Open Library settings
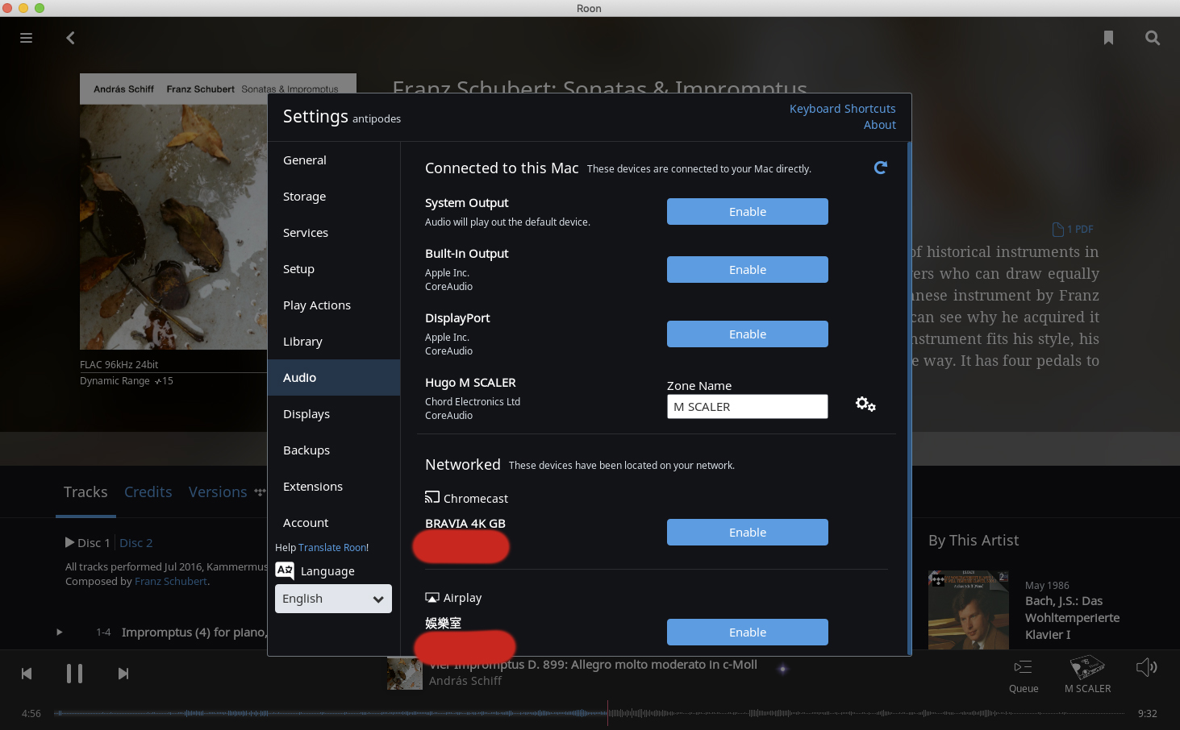This screenshot has width=1180, height=730. [334, 341]
